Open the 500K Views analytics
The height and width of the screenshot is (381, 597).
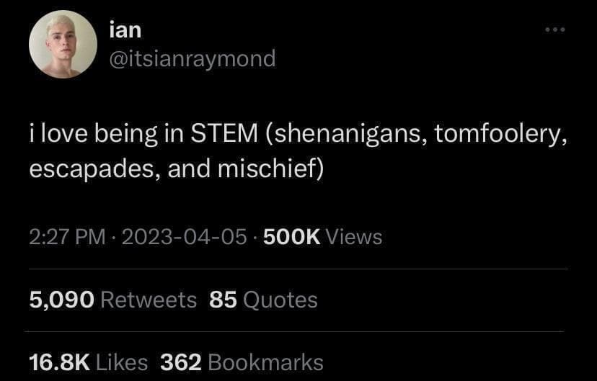(x=322, y=236)
